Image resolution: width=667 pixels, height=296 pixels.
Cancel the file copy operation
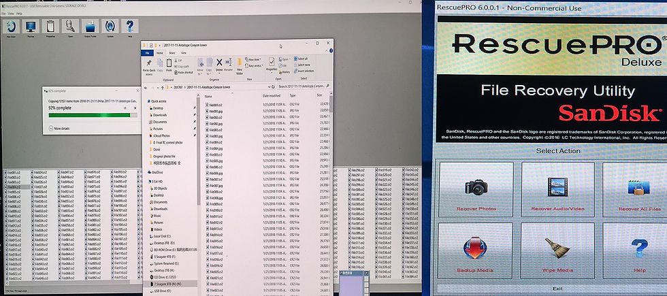point(134,108)
